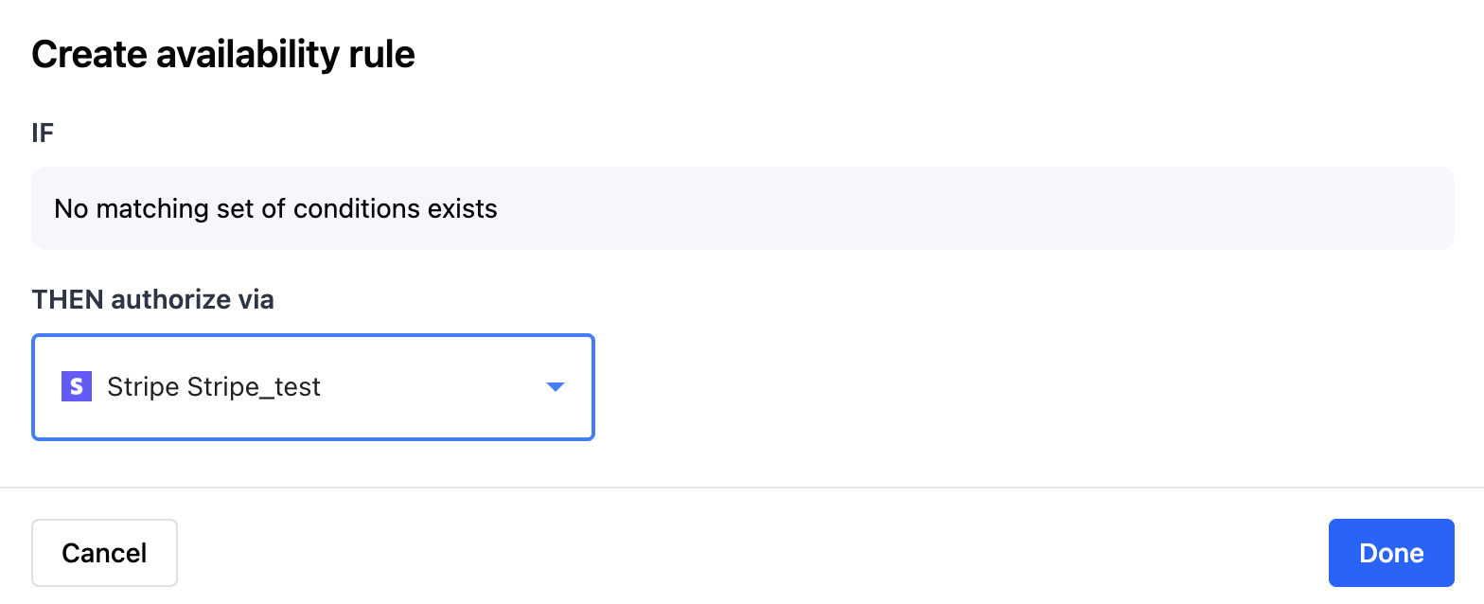Image resolution: width=1484 pixels, height=604 pixels.
Task: Click the IF label
Action: [43, 133]
